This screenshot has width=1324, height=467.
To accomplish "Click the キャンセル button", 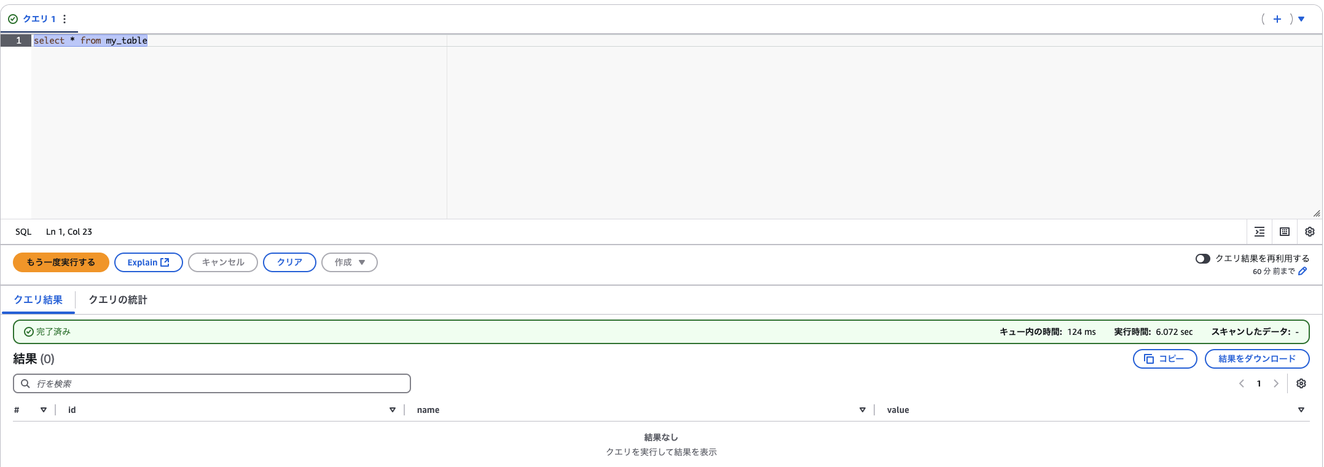I will click(x=223, y=262).
